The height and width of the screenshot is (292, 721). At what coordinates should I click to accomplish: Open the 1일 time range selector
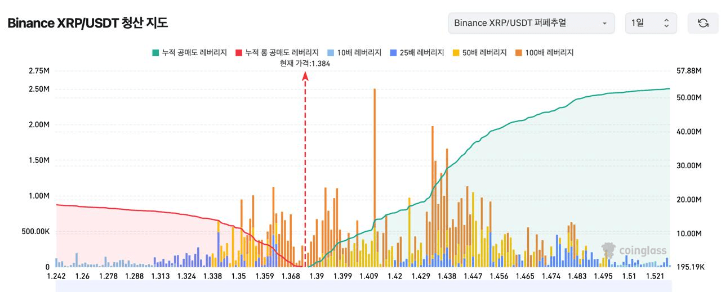point(651,23)
